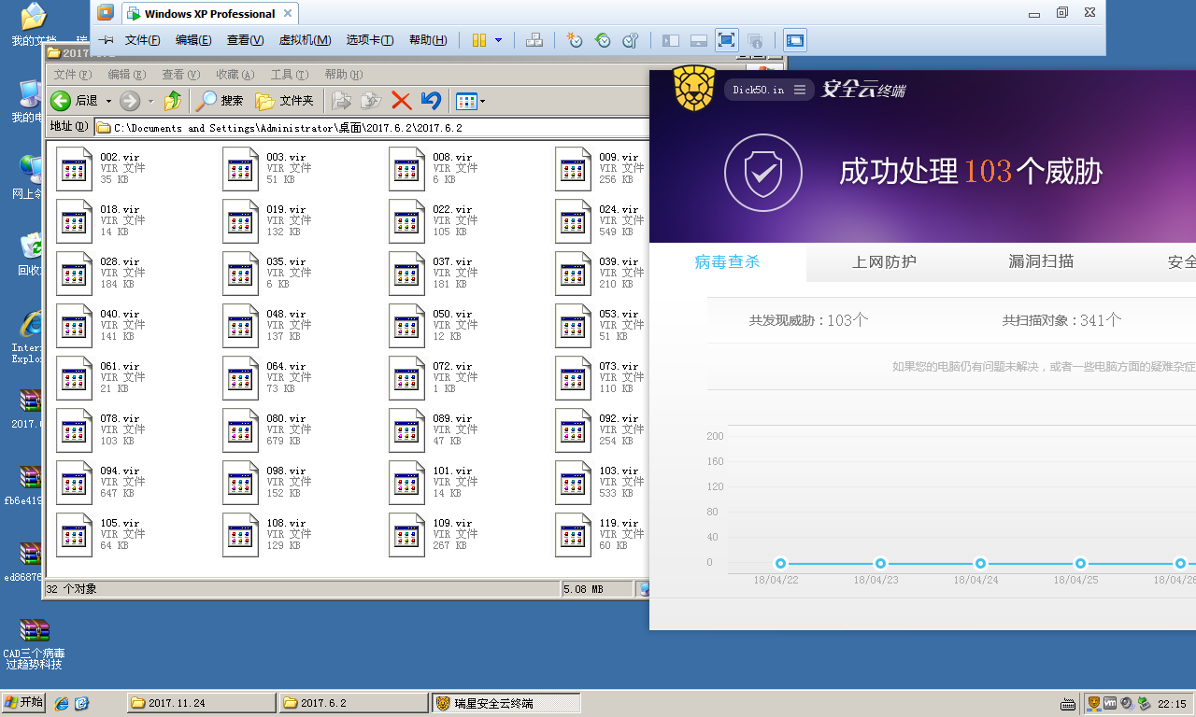Viewport: 1196px width, 717px height.
Task: Switch to 瑞星安全云终端 taskbar window
Action: pyautogui.click(x=506, y=703)
